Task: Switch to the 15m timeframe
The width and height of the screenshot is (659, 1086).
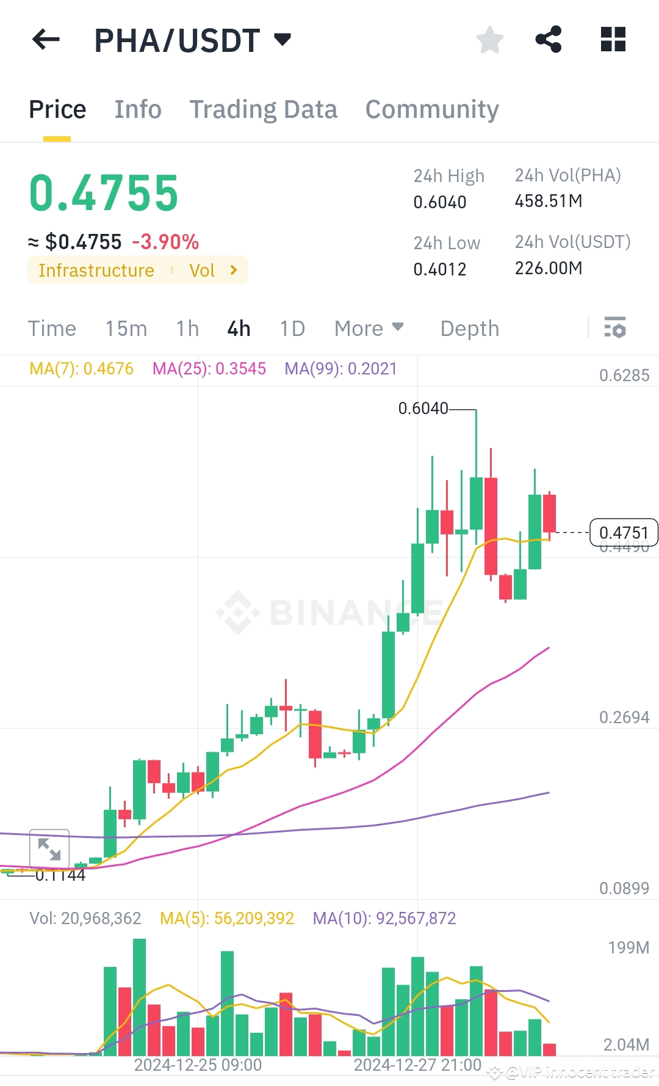Action: pos(126,329)
